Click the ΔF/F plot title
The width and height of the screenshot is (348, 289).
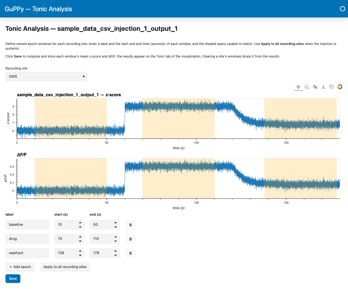22,155
